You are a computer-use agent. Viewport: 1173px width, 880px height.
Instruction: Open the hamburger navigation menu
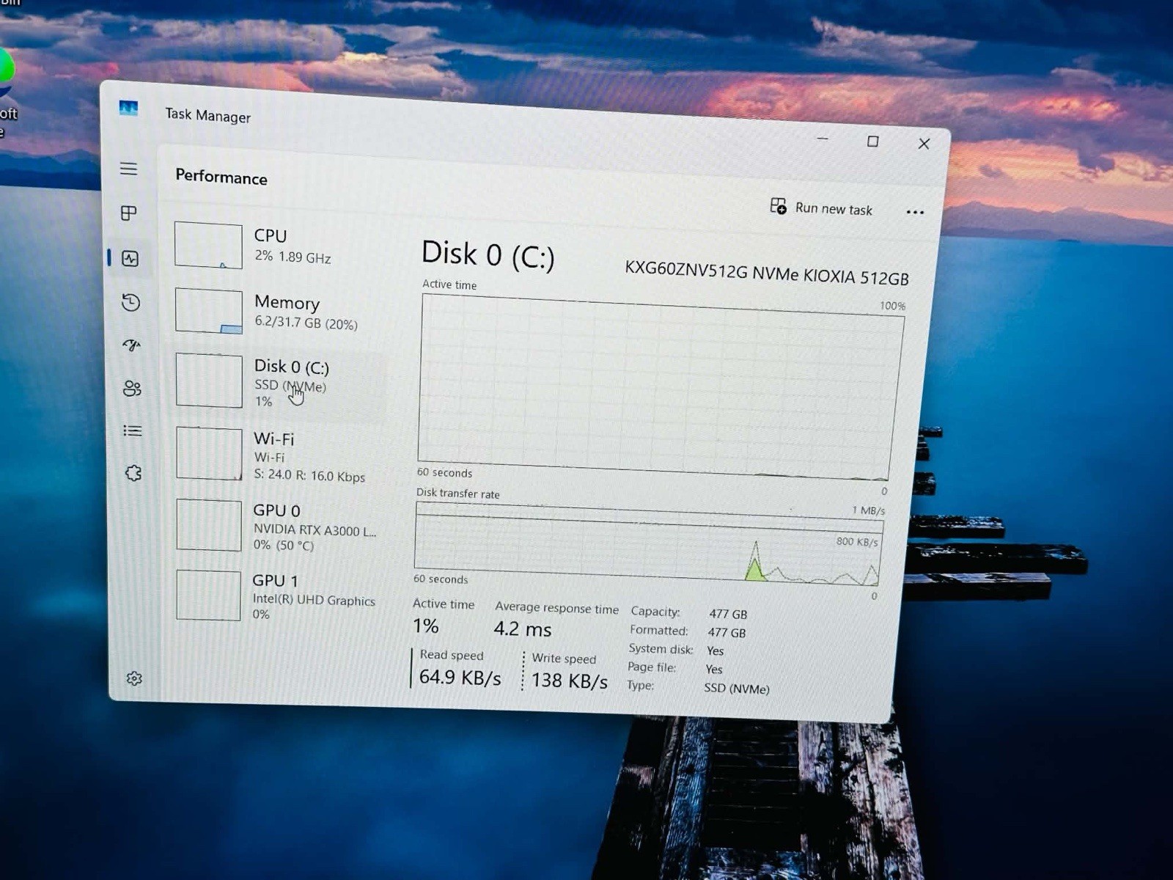[x=128, y=169]
